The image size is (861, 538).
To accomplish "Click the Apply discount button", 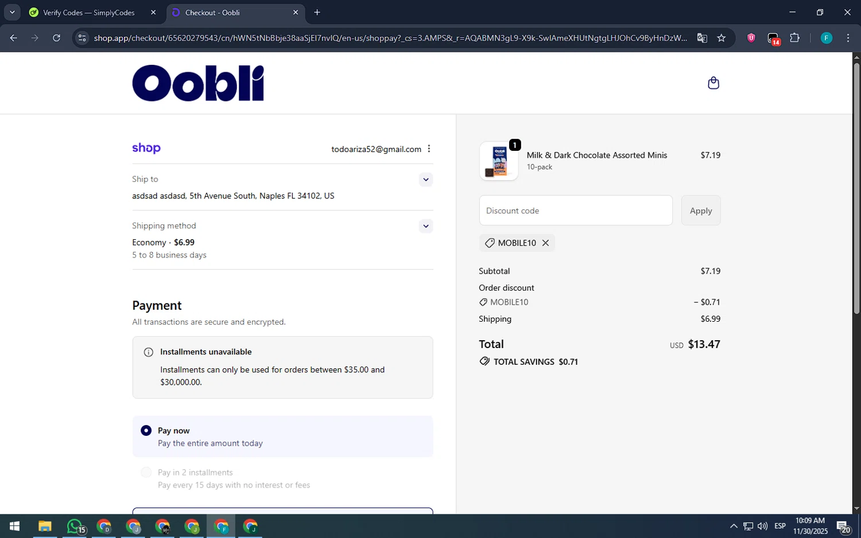I will (x=701, y=210).
